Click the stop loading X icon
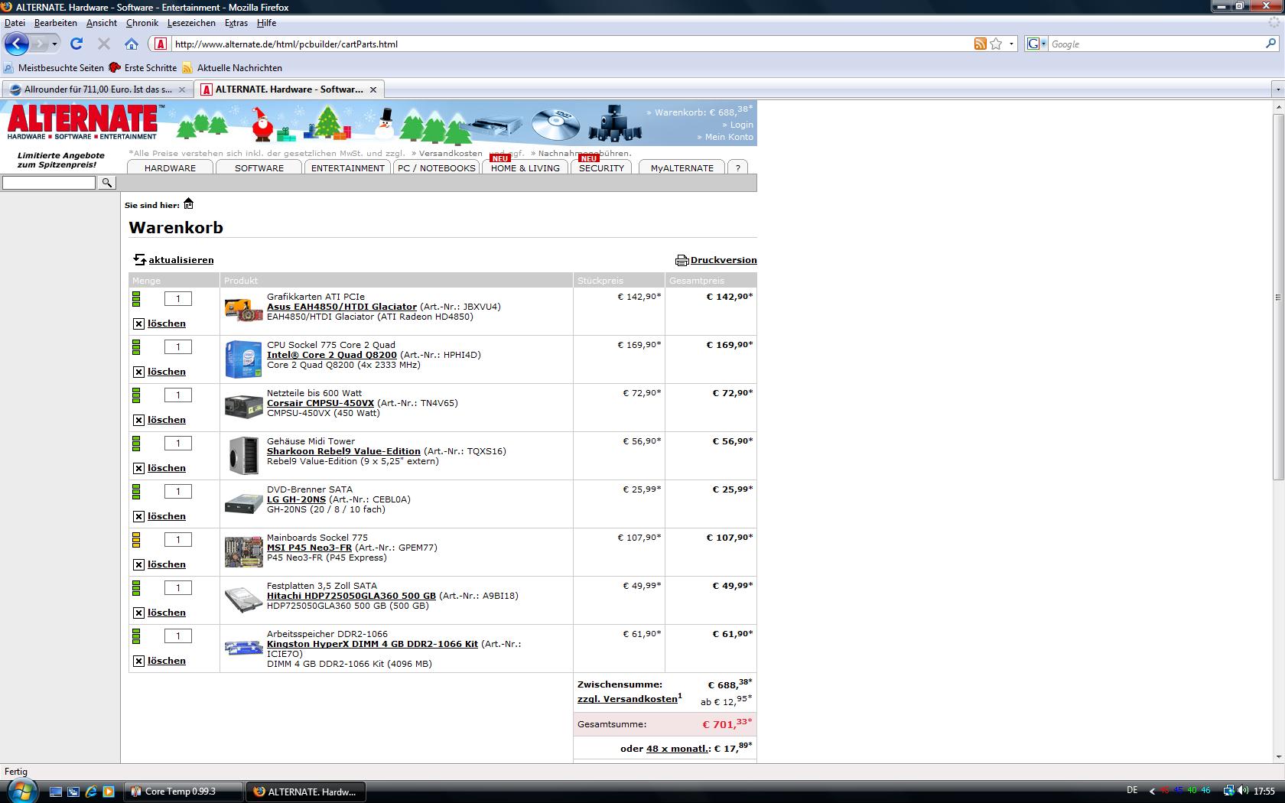 click(104, 44)
